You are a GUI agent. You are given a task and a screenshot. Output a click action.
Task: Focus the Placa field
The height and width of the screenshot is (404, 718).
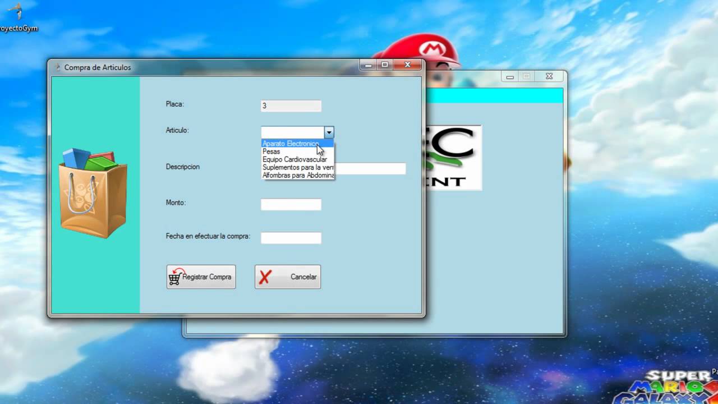[x=291, y=105]
